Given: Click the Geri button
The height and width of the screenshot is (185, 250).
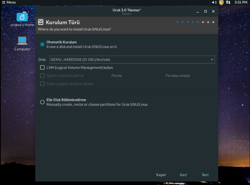Looking at the screenshot, I should point(183,175).
